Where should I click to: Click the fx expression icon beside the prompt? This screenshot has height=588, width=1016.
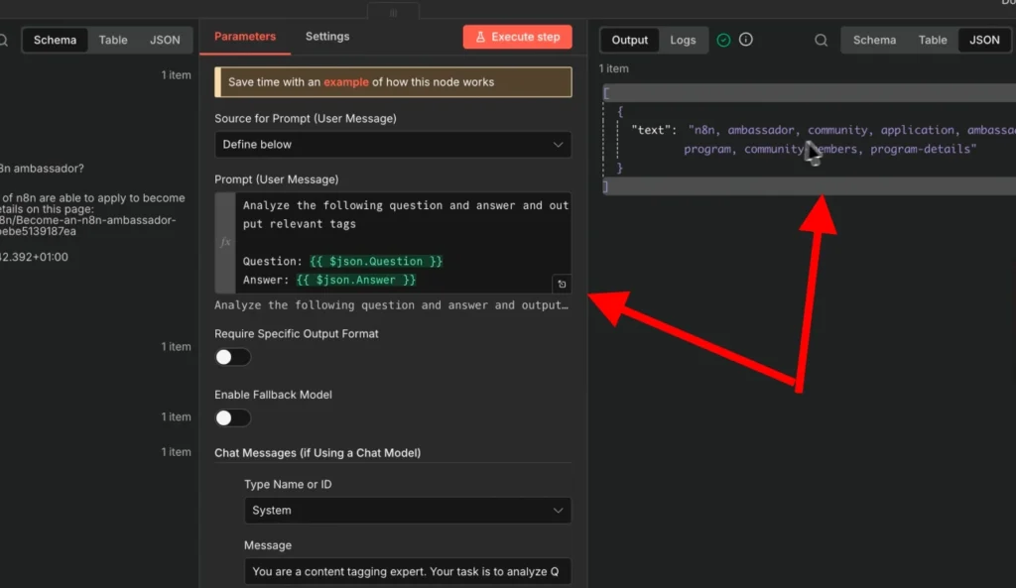[x=225, y=242]
